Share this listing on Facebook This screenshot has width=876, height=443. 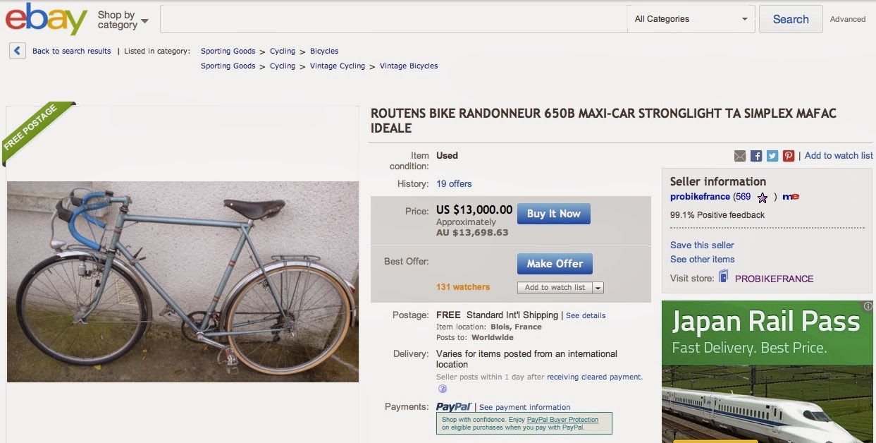[756, 156]
